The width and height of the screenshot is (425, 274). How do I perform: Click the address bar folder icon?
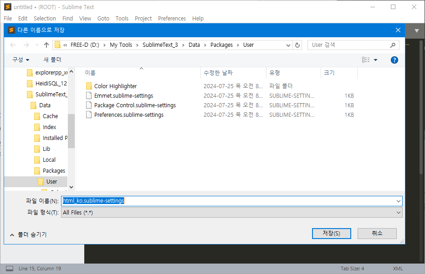(x=57, y=45)
